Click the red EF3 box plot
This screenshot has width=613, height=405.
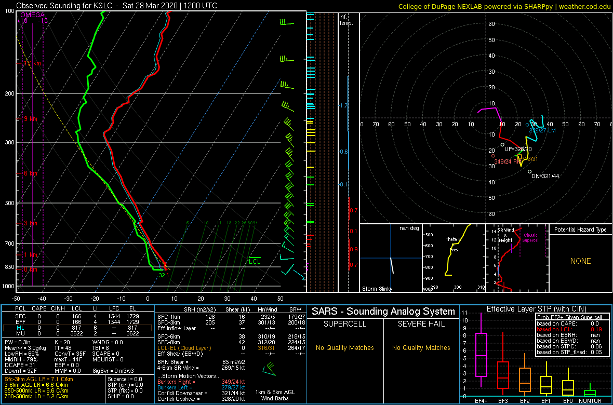pyautogui.click(x=503, y=363)
